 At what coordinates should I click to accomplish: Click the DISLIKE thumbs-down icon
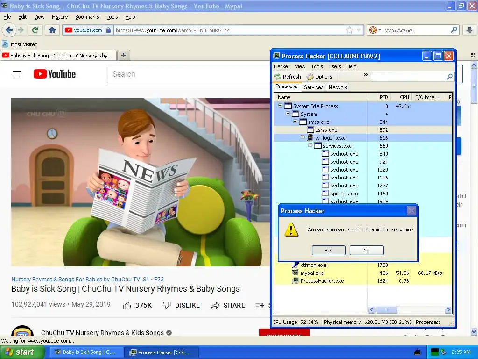pos(167,305)
